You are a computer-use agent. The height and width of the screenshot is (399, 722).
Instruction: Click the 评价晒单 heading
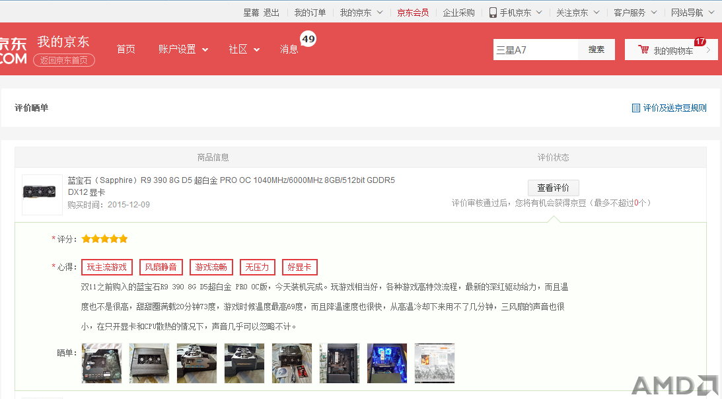pyautogui.click(x=31, y=108)
